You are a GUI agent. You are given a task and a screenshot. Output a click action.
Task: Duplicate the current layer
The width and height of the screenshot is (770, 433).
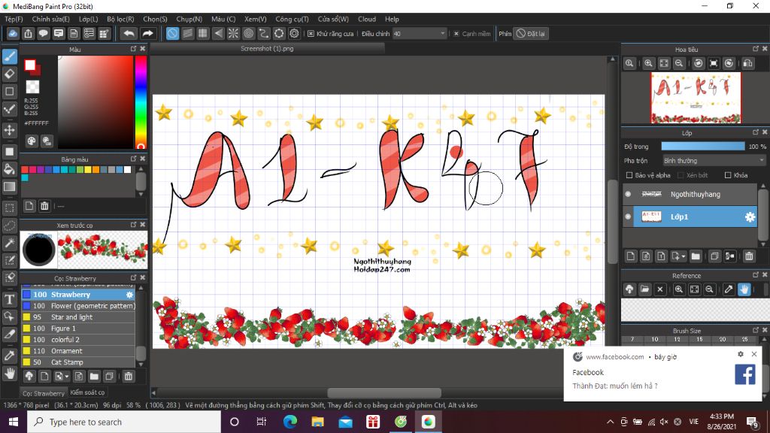pyautogui.click(x=714, y=256)
